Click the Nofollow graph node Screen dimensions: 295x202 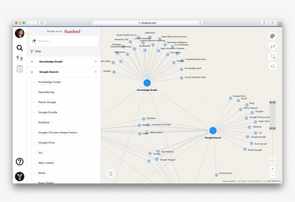144,119
